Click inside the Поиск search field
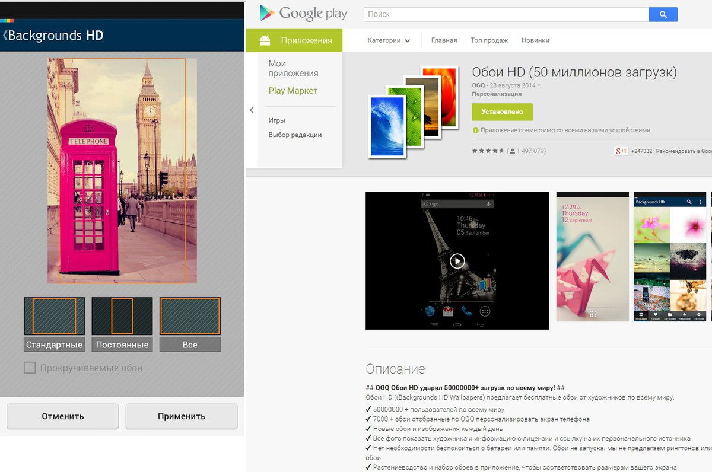Image resolution: width=712 pixels, height=472 pixels. pos(506,14)
